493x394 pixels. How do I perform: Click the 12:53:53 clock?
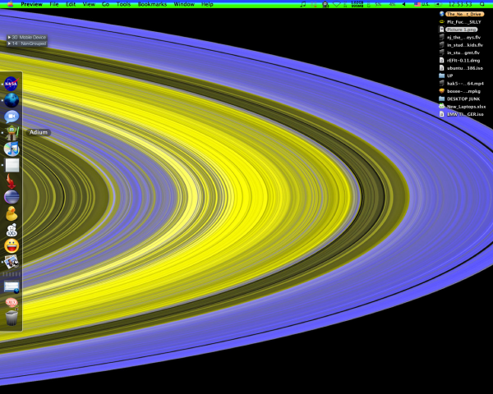click(x=460, y=4)
